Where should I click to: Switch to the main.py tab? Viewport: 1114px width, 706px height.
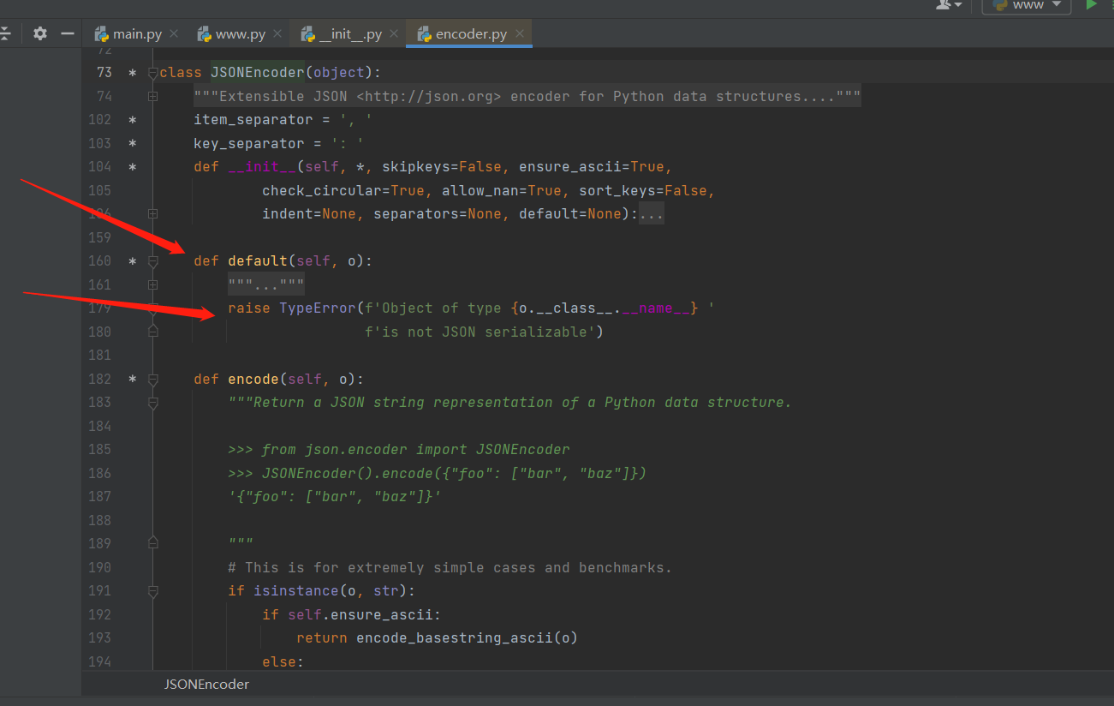coord(136,34)
